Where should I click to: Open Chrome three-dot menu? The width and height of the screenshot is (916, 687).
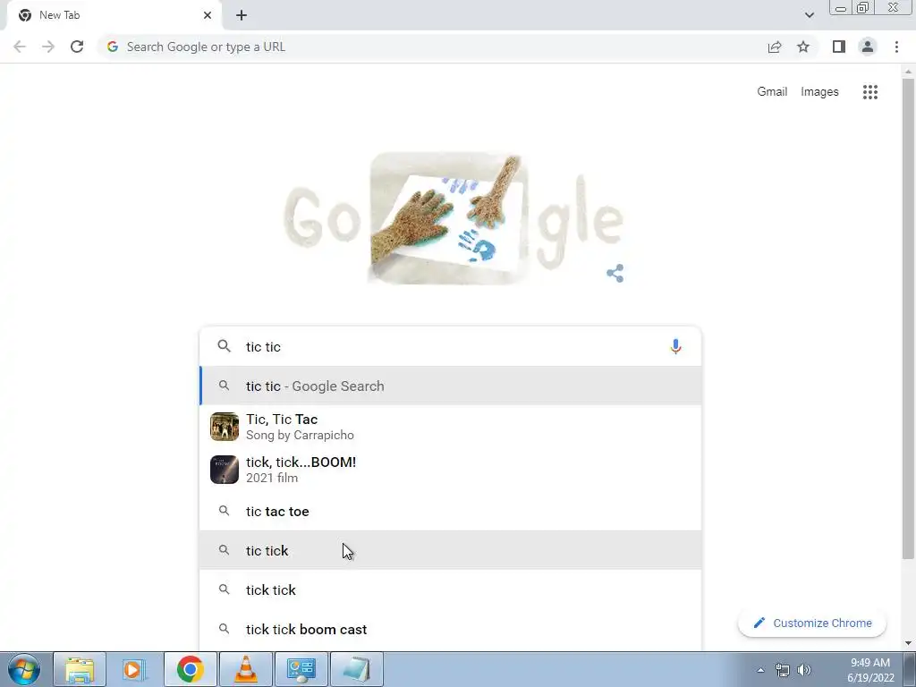(x=896, y=47)
